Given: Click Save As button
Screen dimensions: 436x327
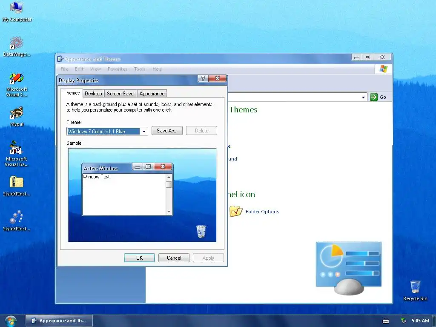Looking at the screenshot, I should (167, 131).
